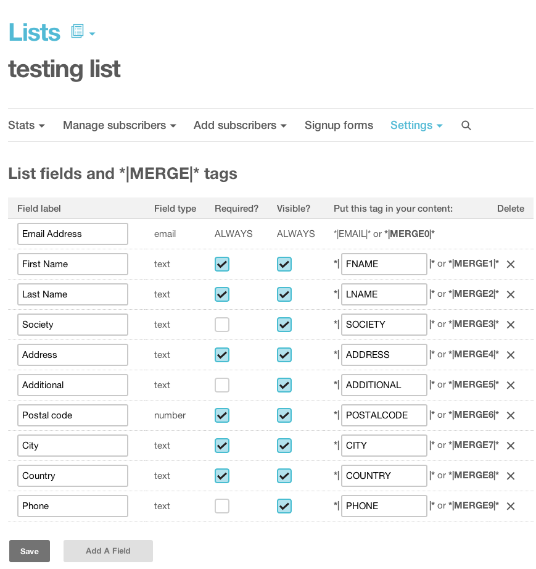Viewport: 536px width, 569px height.
Task: Expand the Stats dropdown menu
Action: point(27,125)
